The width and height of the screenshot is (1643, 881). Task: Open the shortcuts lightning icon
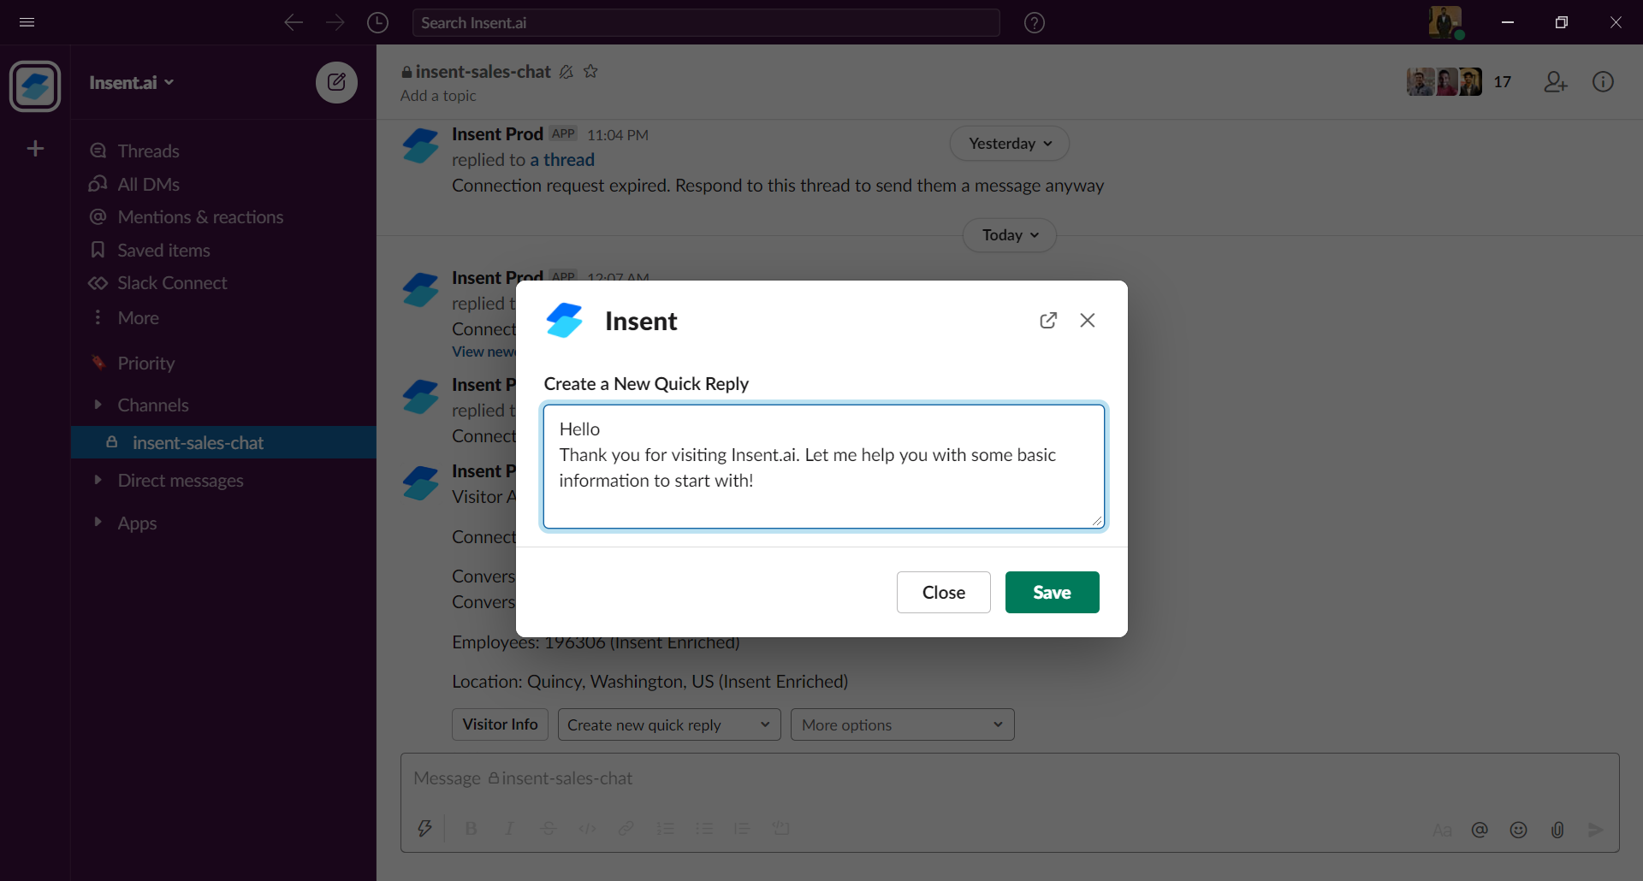[x=424, y=828]
